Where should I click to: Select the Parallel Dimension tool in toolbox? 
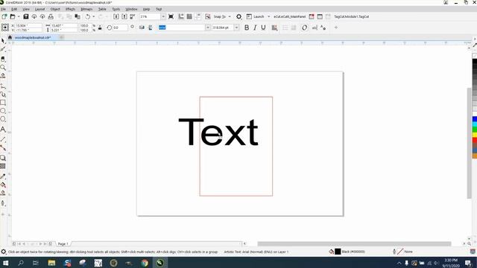pyautogui.click(x=3, y=139)
